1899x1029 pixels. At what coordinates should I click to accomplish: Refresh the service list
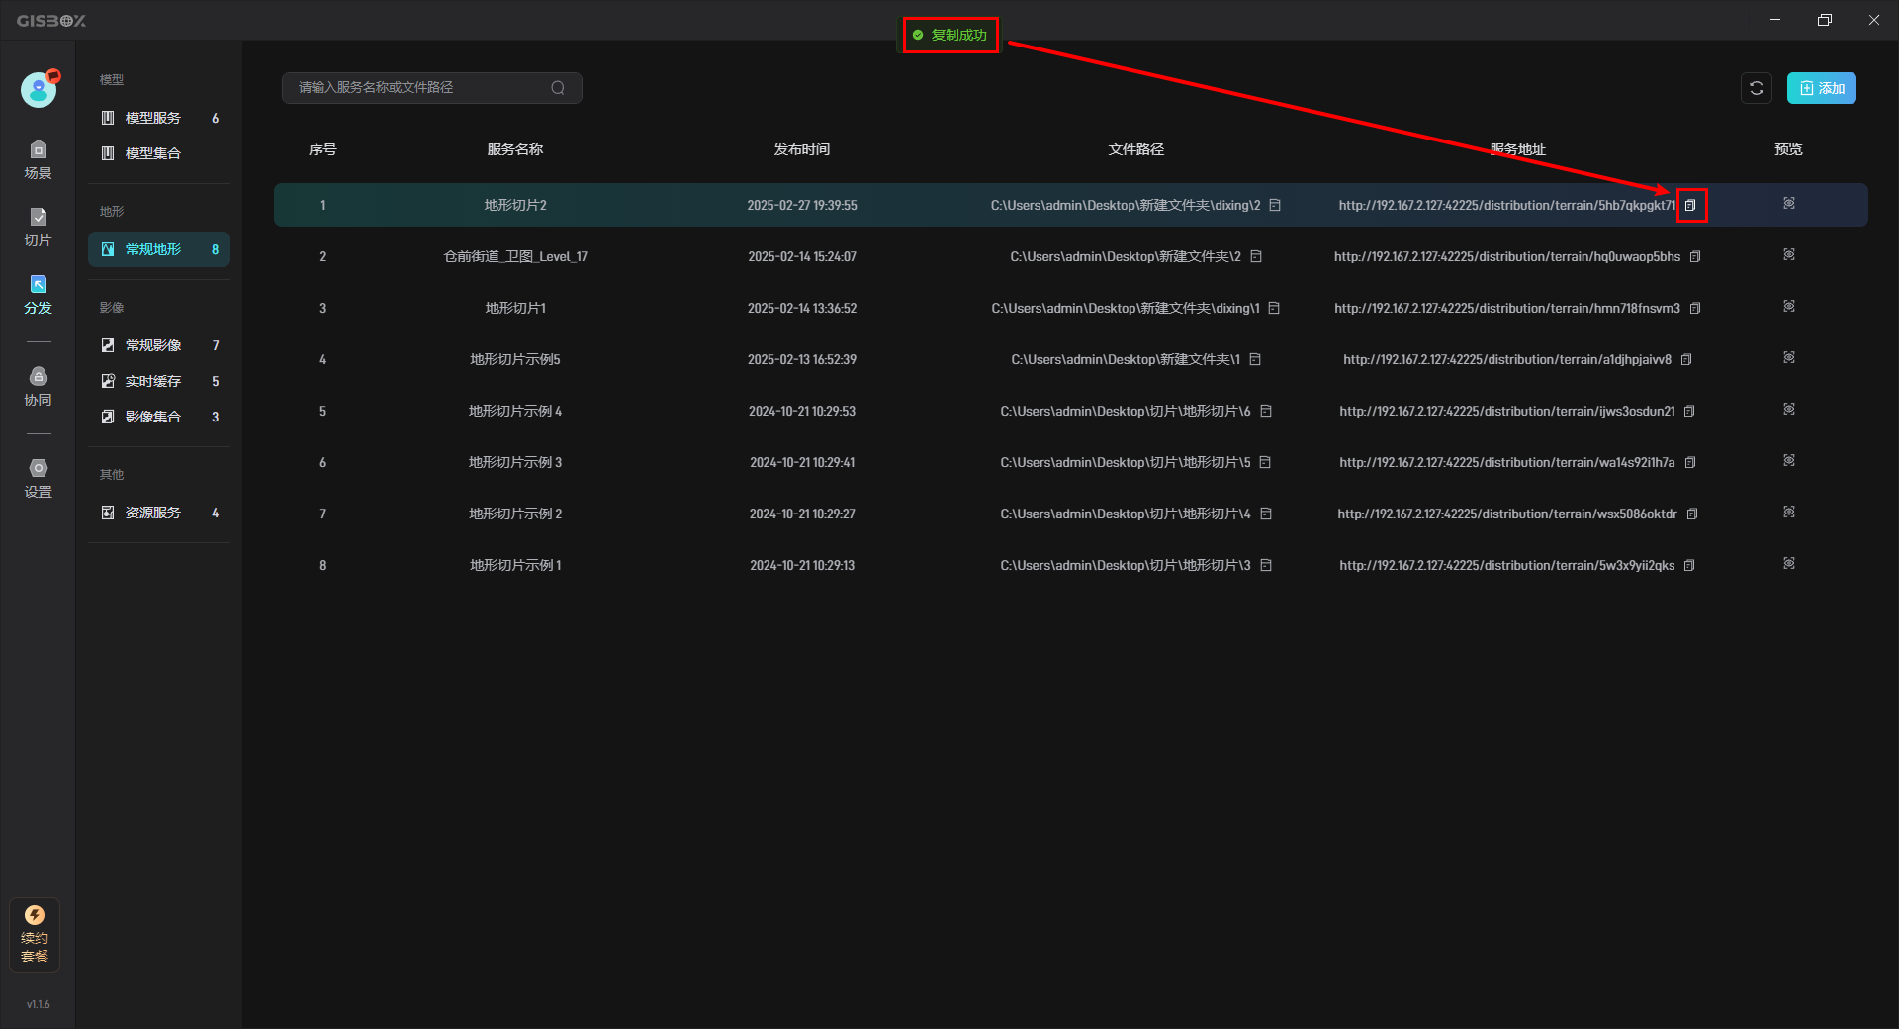[1757, 88]
